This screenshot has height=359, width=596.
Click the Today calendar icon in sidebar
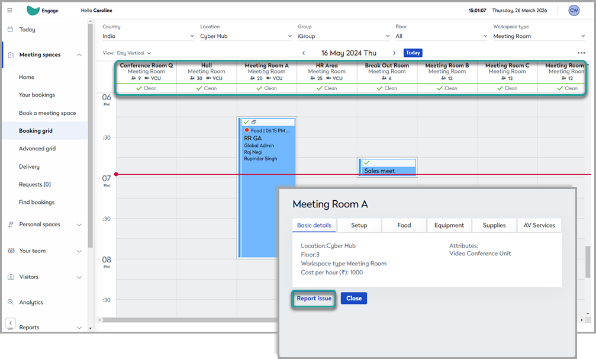coord(10,29)
